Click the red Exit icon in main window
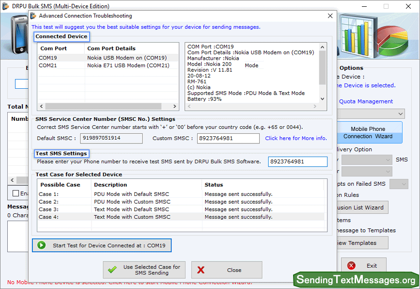The image size is (420, 289). pyautogui.click(x=351, y=266)
